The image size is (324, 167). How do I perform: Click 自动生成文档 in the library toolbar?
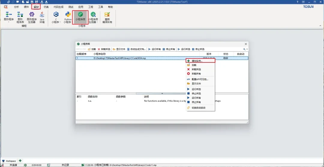click(x=136, y=49)
